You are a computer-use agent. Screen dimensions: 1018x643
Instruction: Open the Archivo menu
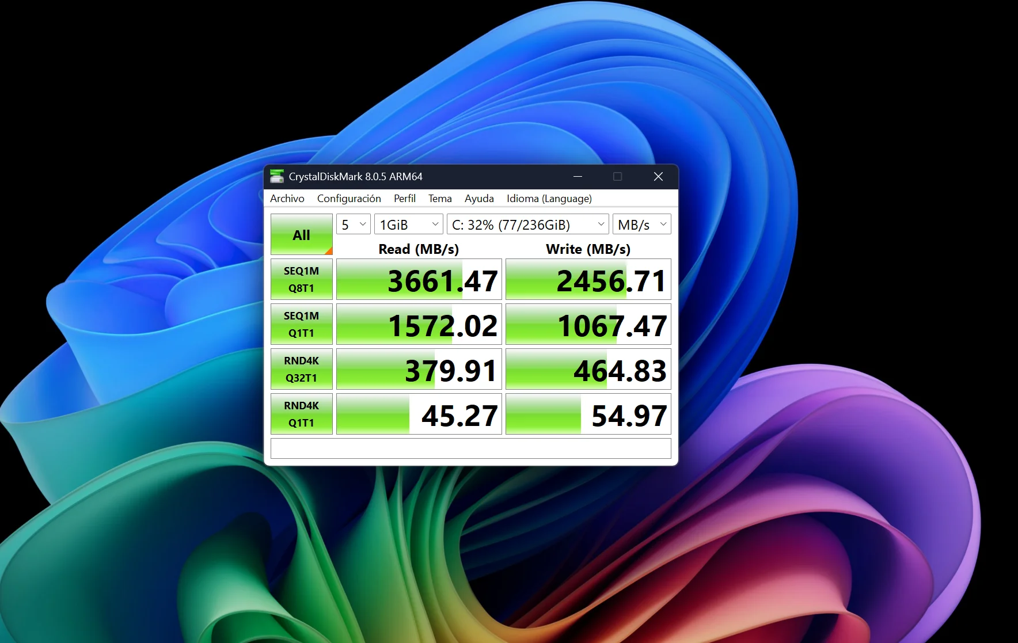coord(287,198)
